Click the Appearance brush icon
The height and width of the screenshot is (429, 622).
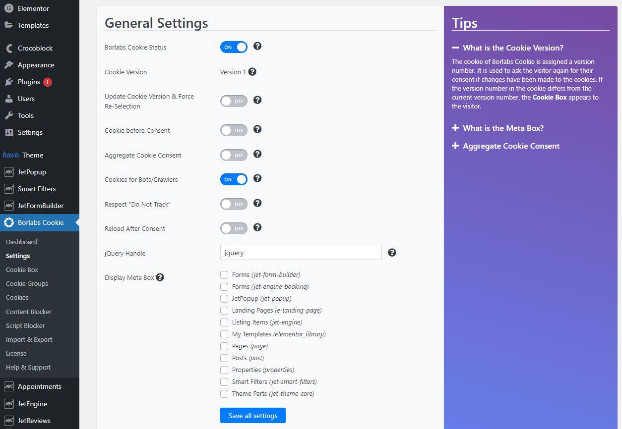[x=9, y=65]
